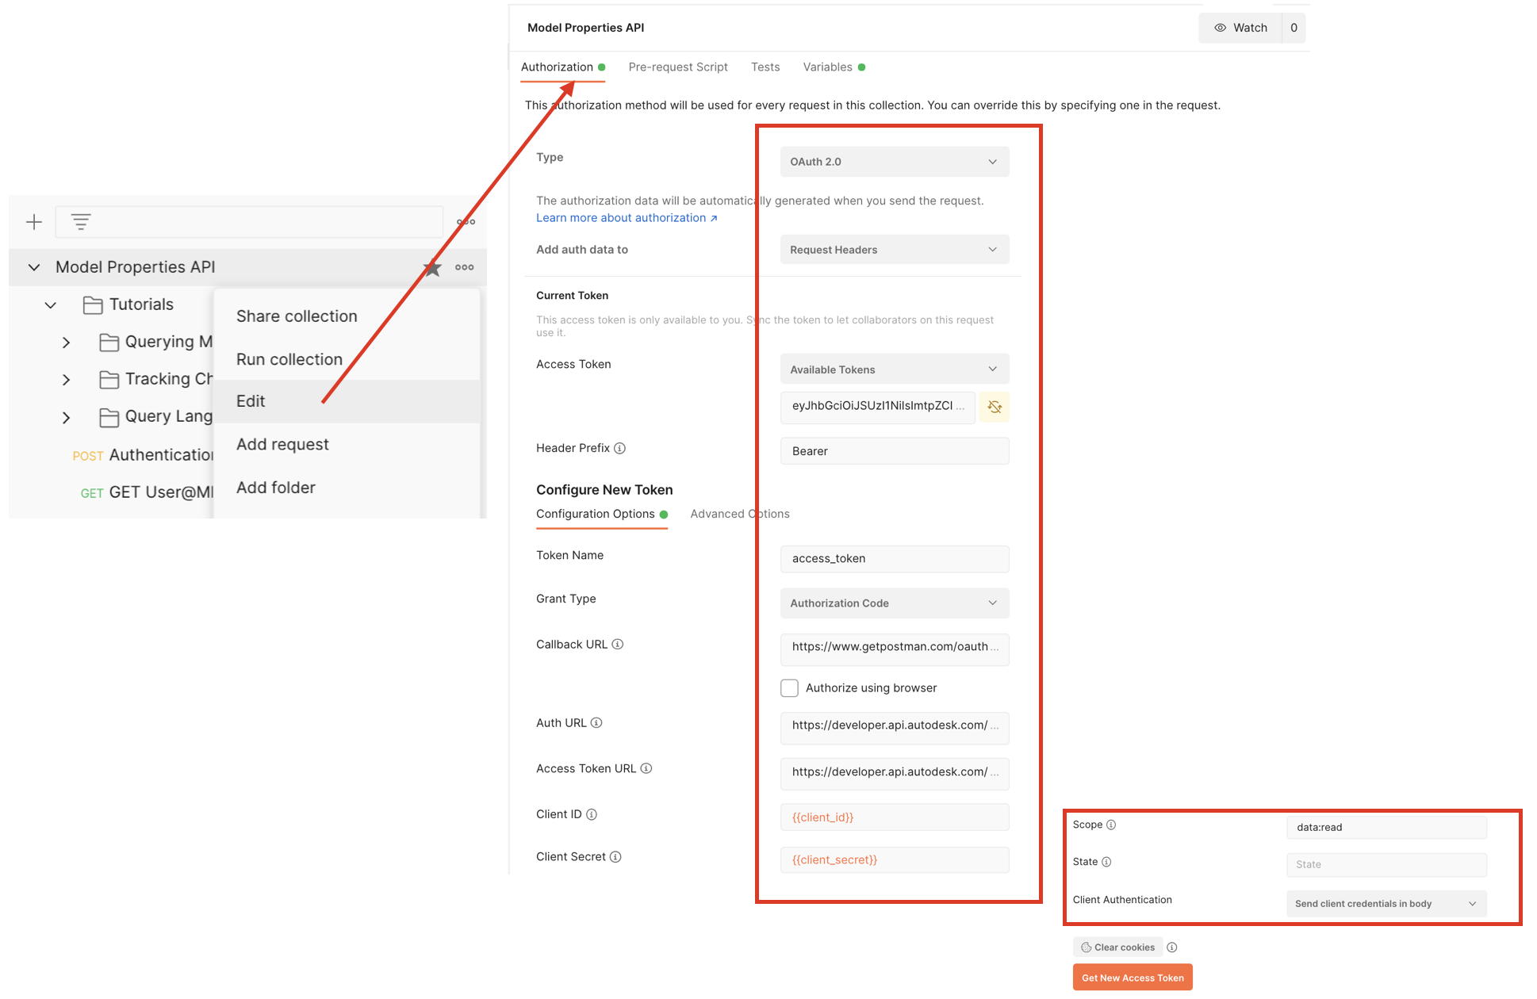Switch to the Pre-request Script tab
1537x999 pixels.
pos(677,67)
